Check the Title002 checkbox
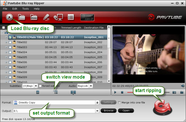The width and height of the screenshot is (186, 122). point(10,42)
